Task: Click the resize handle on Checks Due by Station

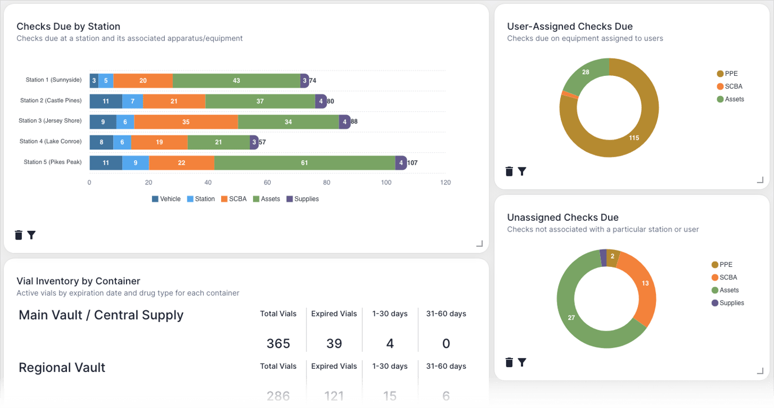Action: 479,243
